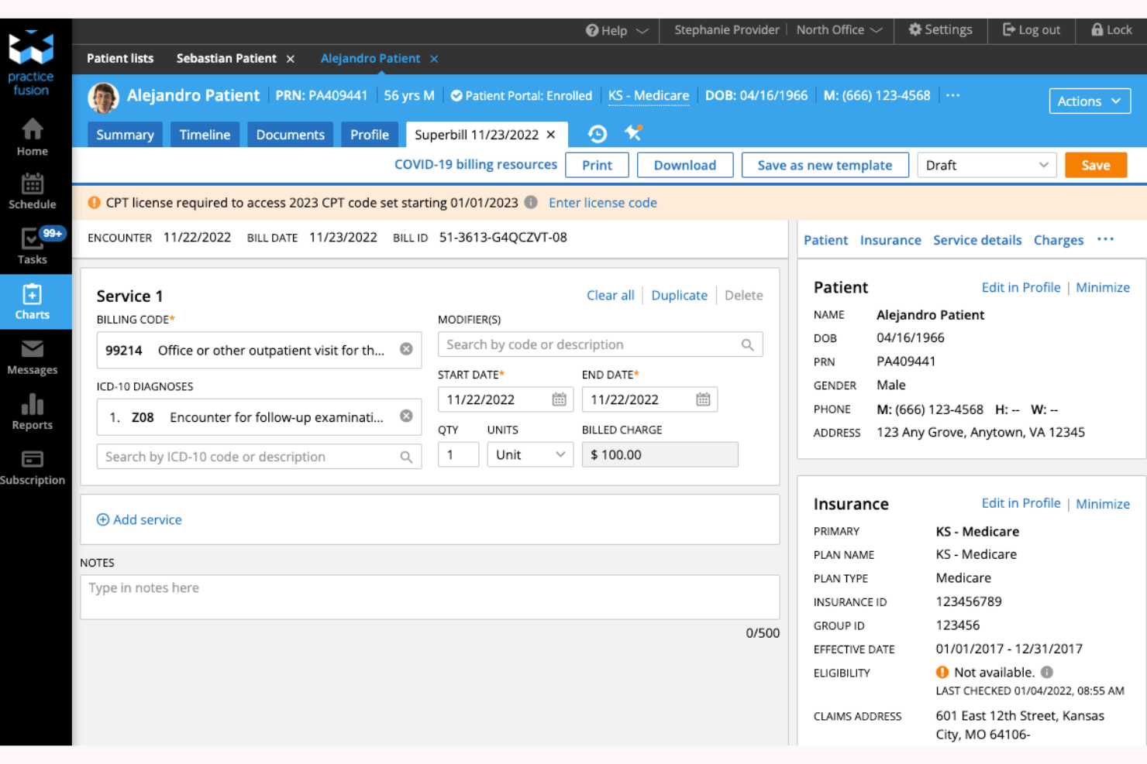Screen dimensions: 1147x764
Task: Open the start date calendar picker
Action: [x=559, y=399]
